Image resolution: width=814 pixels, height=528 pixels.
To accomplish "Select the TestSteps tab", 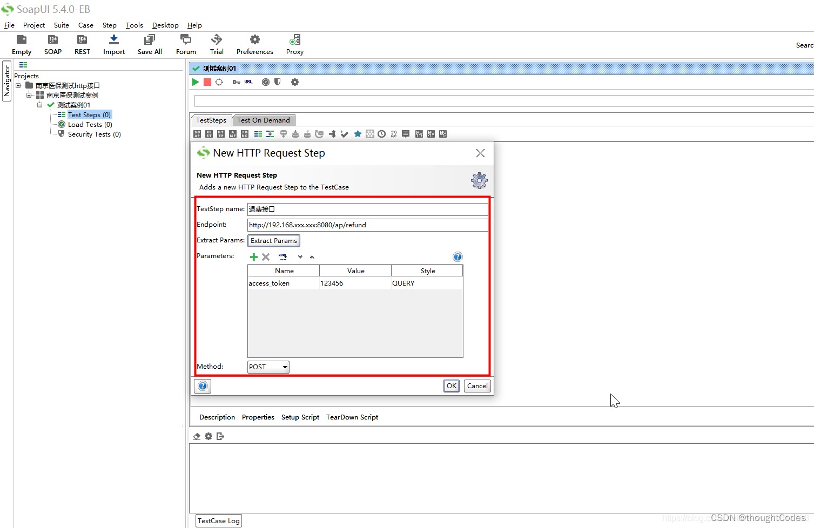I will (x=211, y=120).
